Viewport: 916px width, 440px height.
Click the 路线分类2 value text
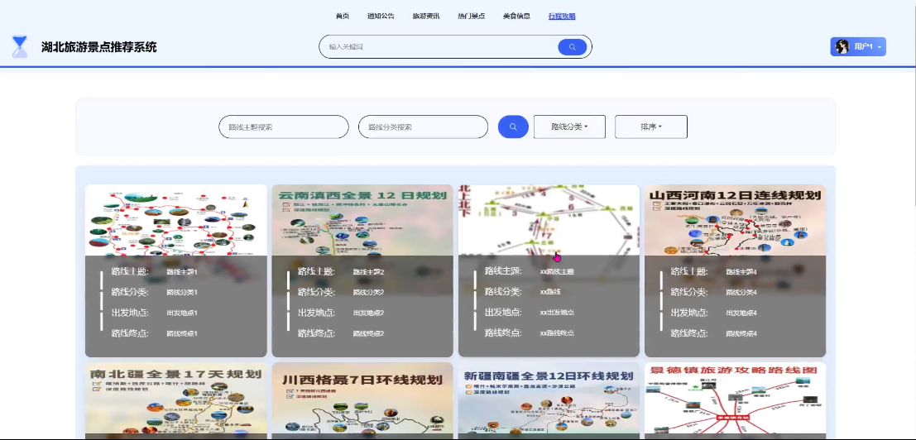click(368, 292)
